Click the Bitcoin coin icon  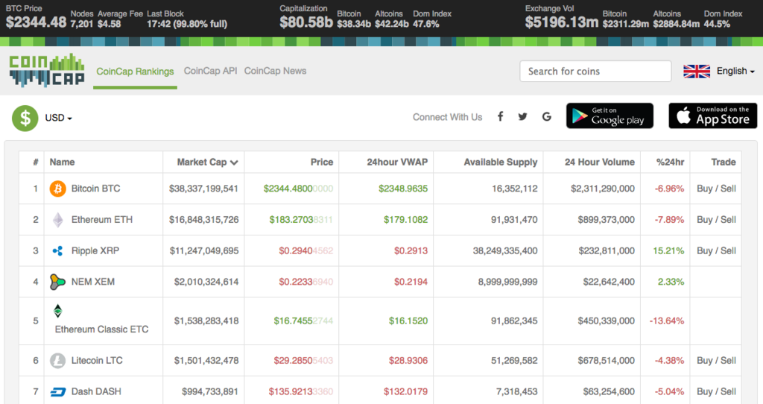(x=58, y=189)
